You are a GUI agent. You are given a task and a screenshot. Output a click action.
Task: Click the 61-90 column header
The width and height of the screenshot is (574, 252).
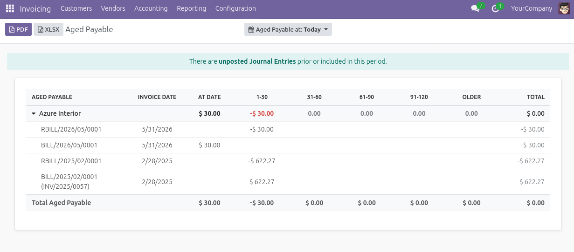367,97
